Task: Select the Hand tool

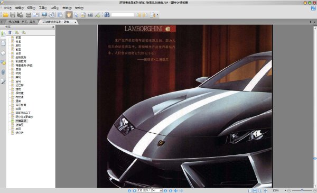Action: (69, 15)
